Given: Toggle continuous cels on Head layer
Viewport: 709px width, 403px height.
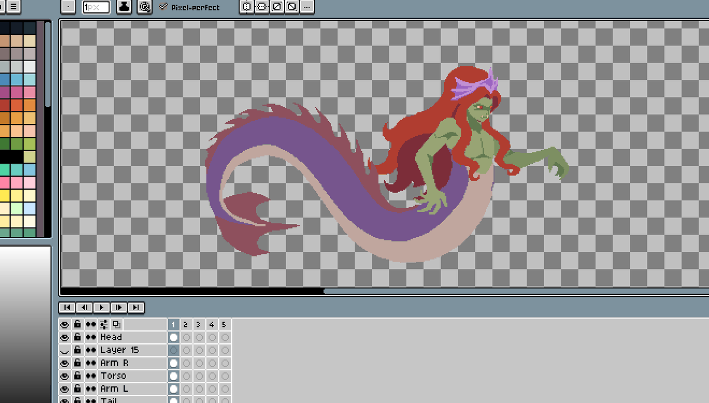Looking at the screenshot, I should (90, 337).
